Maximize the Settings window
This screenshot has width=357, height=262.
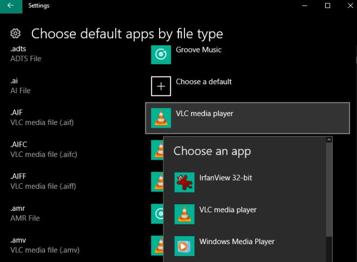(x=327, y=6)
